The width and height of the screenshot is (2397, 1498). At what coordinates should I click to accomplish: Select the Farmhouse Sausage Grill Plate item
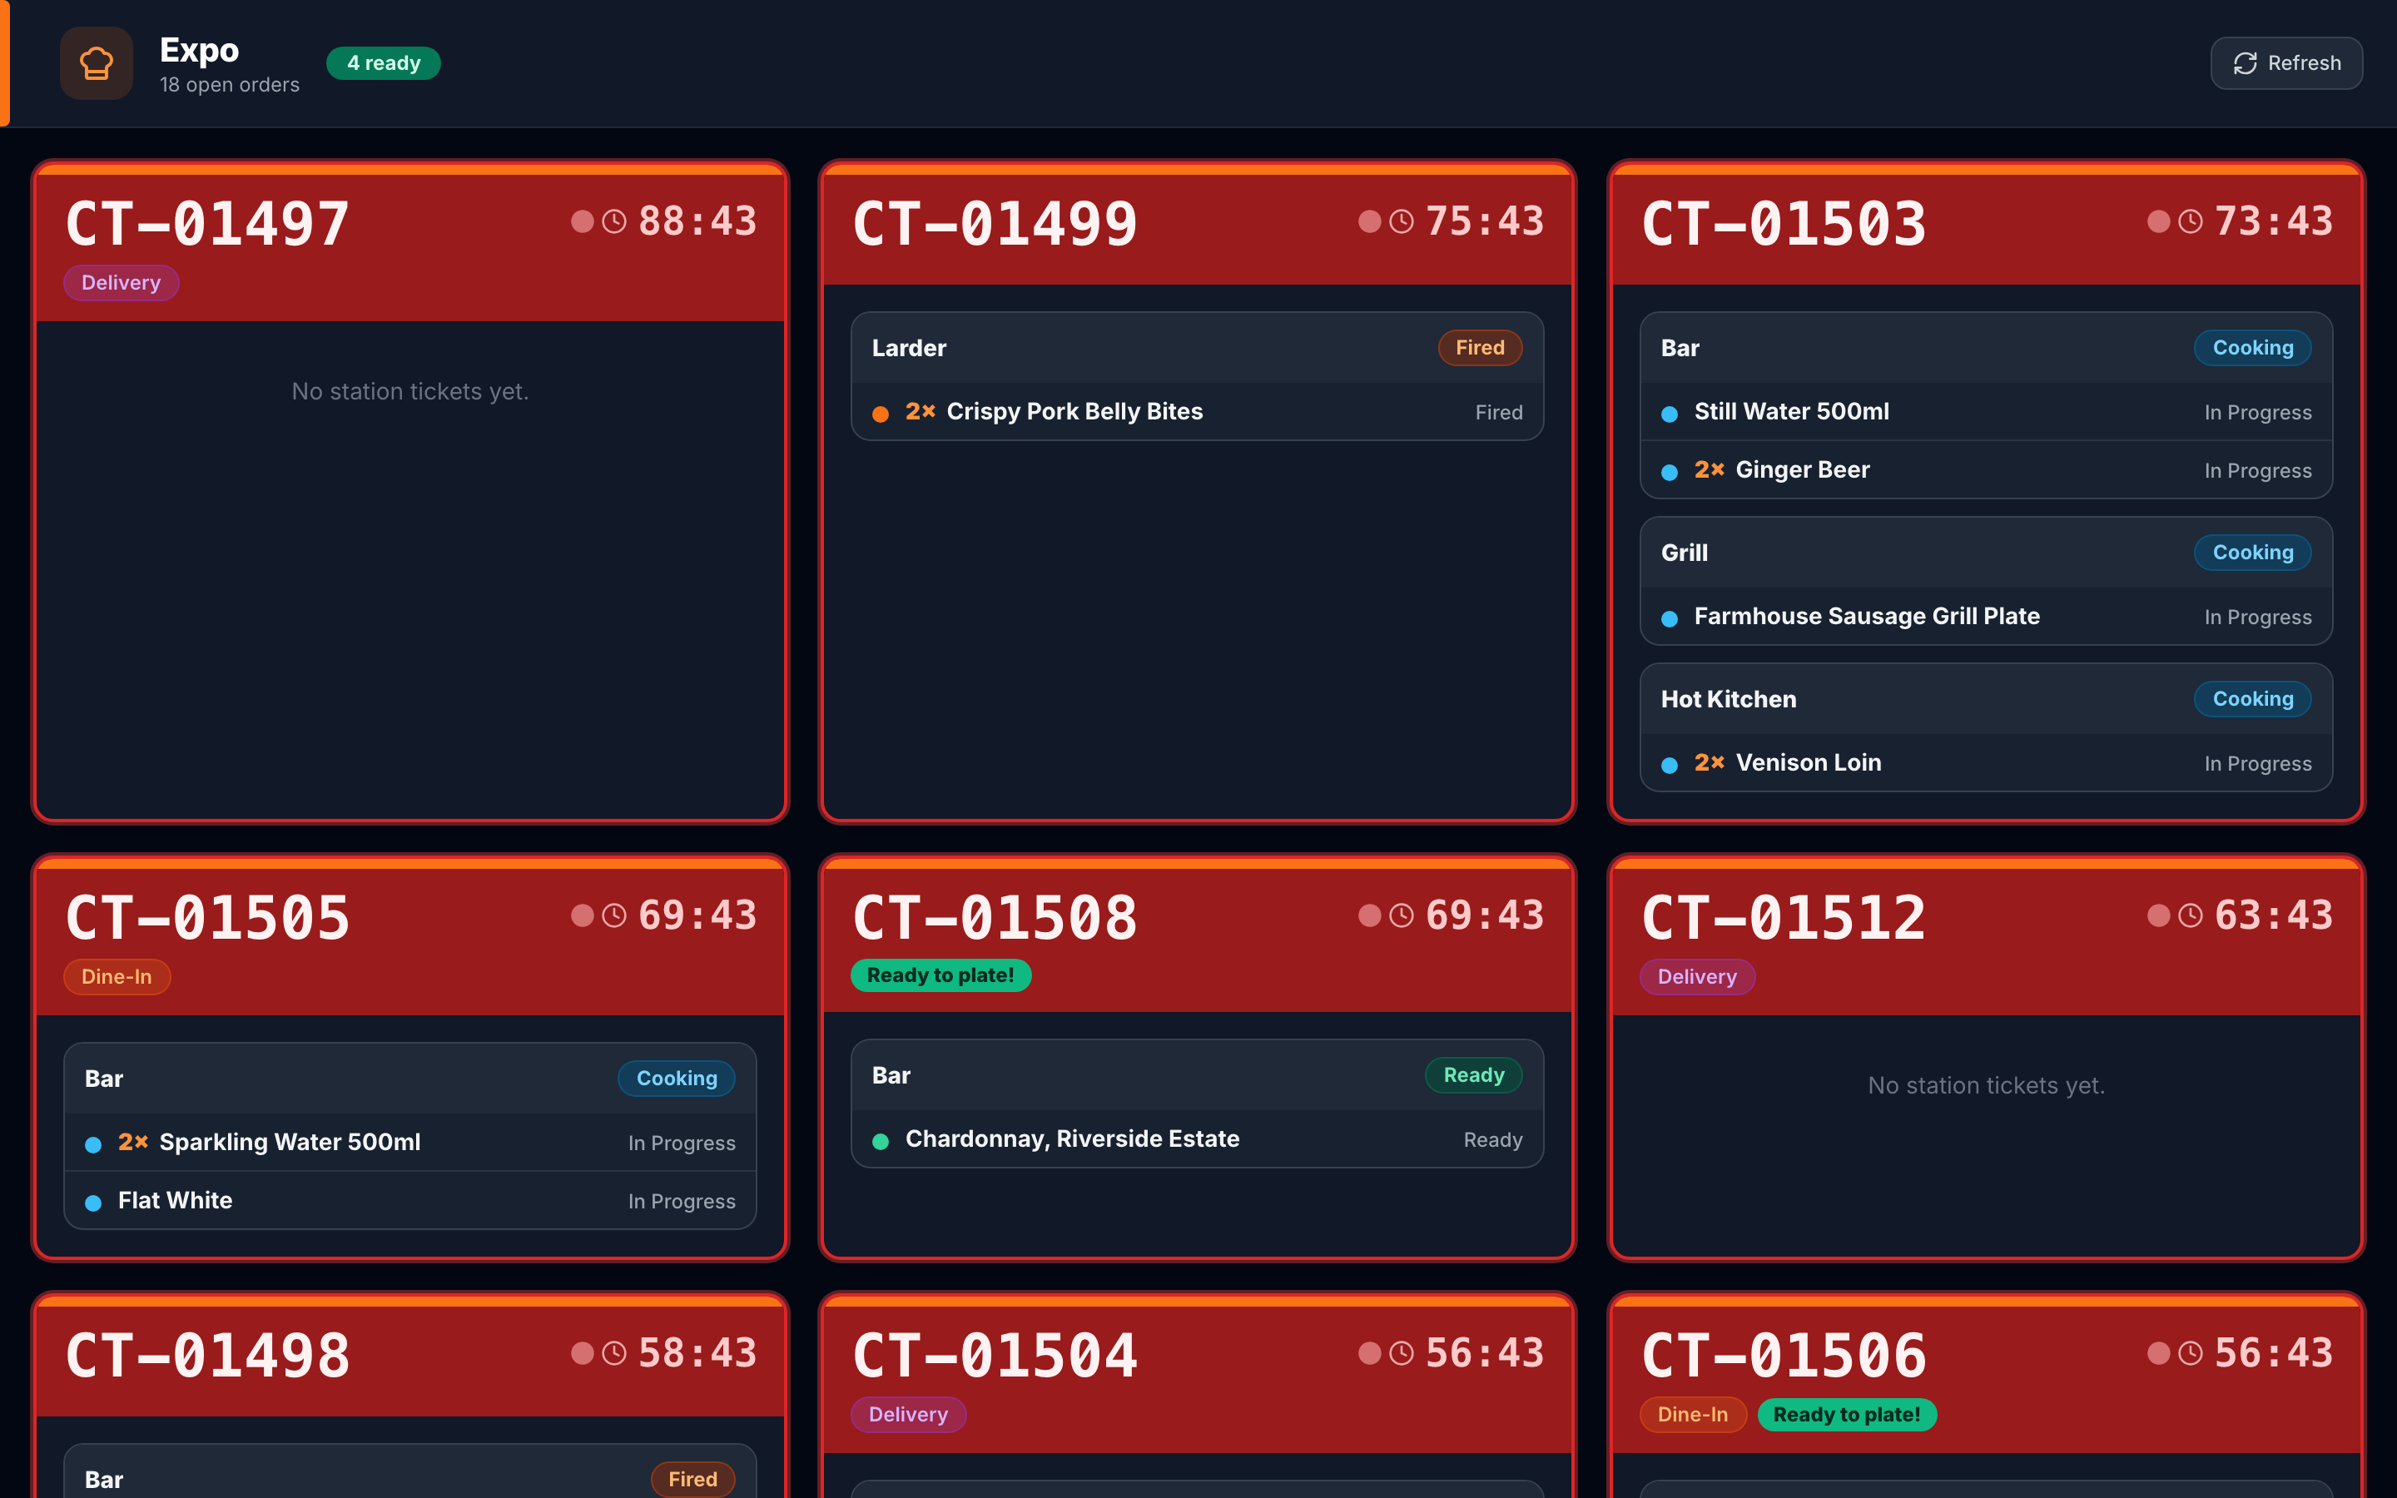1986,618
